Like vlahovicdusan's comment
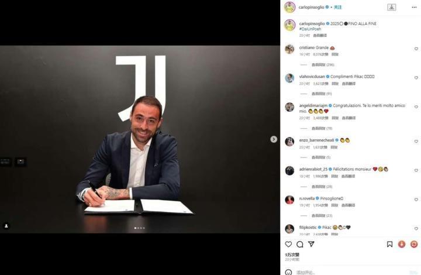The width and height of the screenshot is (421, 275). pyautogui.click(x=416, y=78)
